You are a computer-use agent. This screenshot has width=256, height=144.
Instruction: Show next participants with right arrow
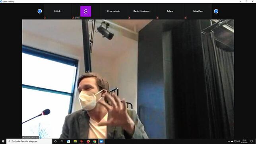pyautogui.click(x=216, y=11)
